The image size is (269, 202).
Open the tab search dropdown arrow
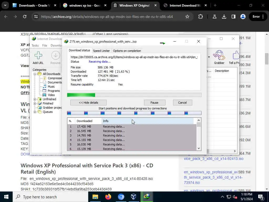tap(5, 5)
